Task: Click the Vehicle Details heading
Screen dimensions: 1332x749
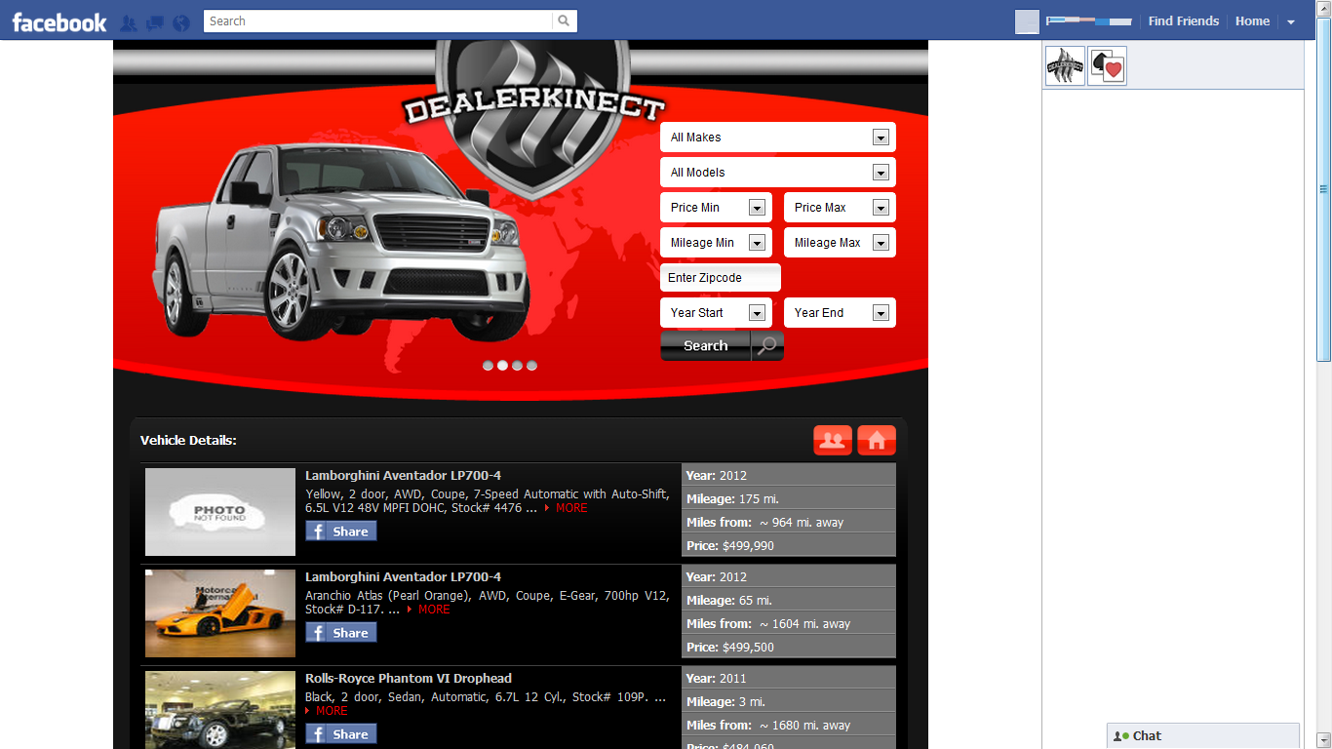Action: pos(188,441)
